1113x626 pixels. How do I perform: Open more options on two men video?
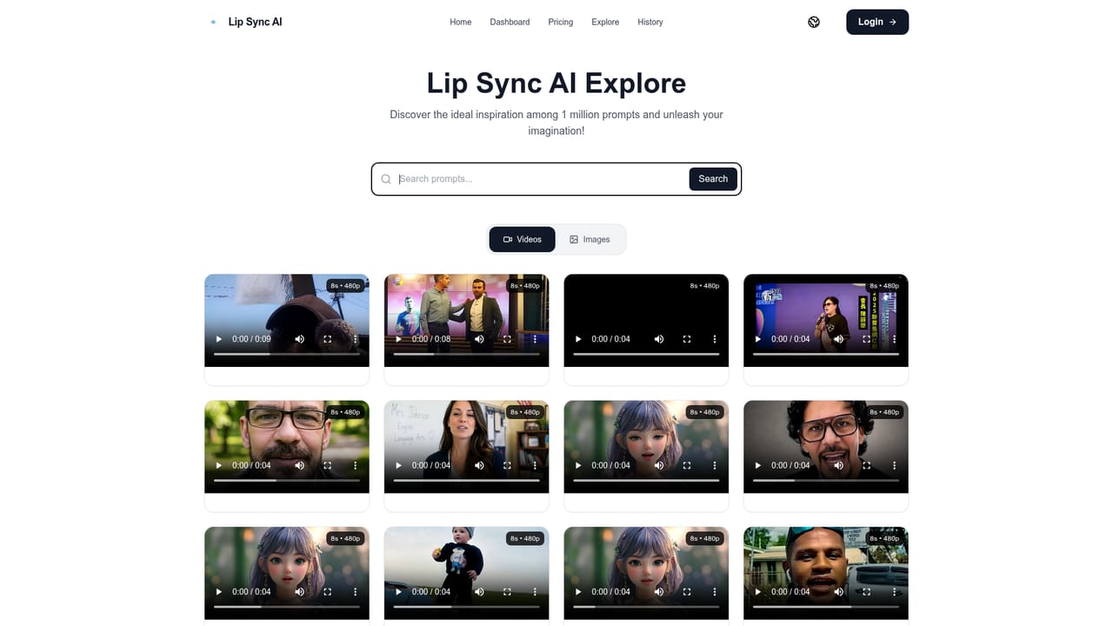tap(535, 339)
